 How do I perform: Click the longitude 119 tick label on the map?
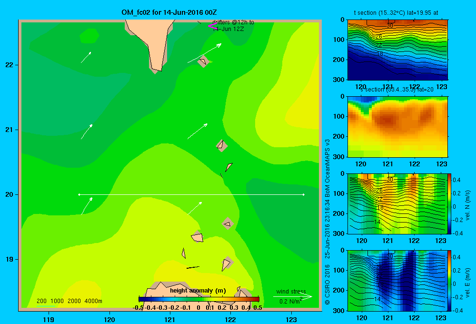[x=49, y=319]
